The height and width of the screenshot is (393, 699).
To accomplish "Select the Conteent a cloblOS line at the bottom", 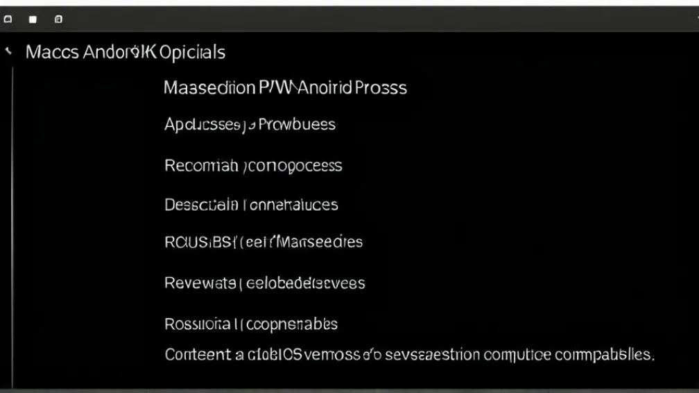I will pyautogui.click(x=408, y=355).
